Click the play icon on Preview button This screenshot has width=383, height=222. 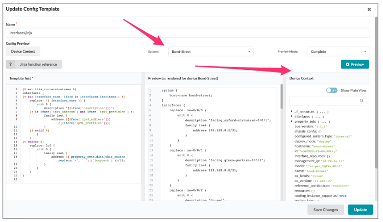coord(347,64)
